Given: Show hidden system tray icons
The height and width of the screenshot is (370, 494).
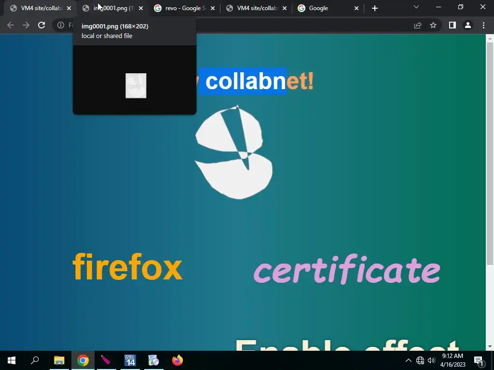Looking at the screenshot, I should point(408,360).
